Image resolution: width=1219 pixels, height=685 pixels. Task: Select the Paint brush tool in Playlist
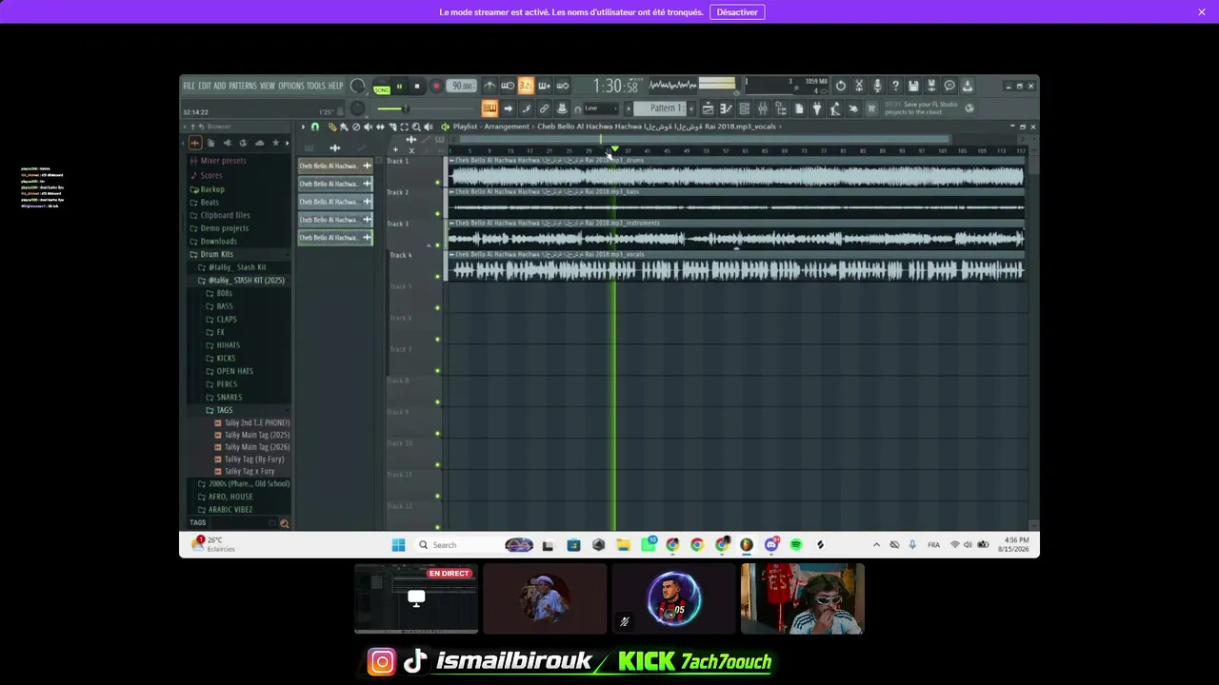tap(344, 127)
